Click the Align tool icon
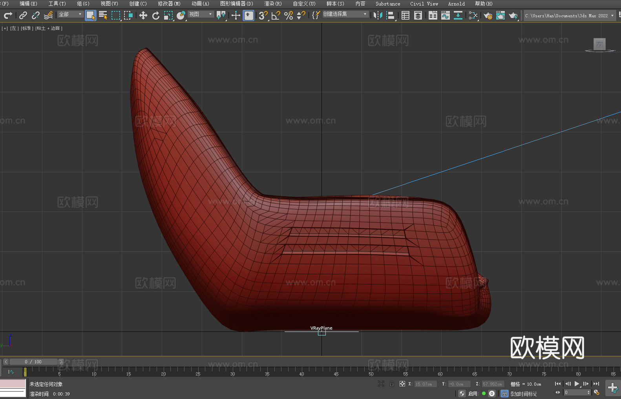The image size is (621, 399). click(391, 15)
